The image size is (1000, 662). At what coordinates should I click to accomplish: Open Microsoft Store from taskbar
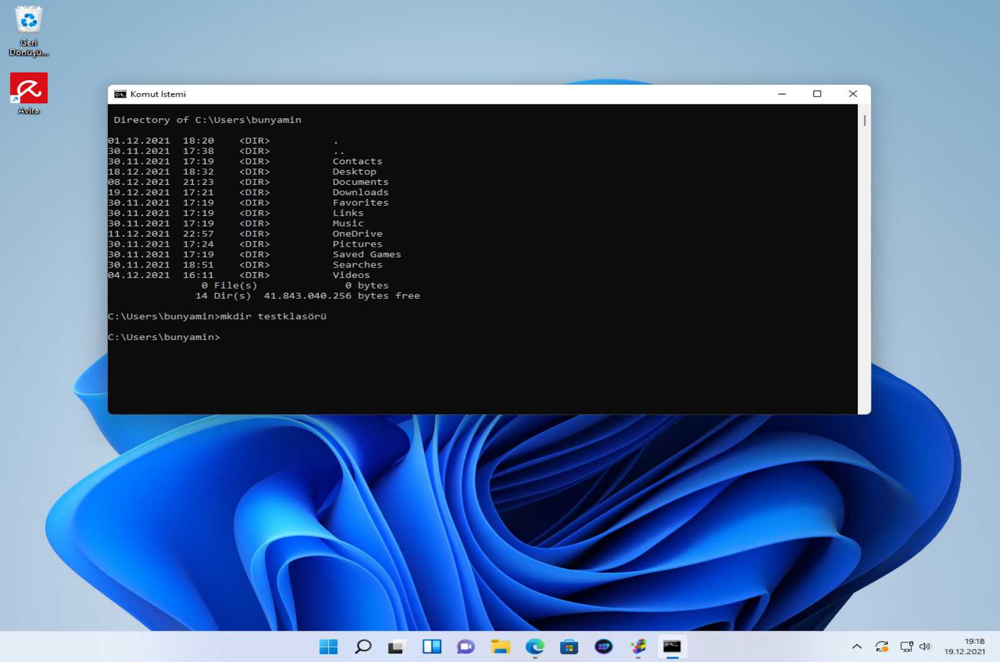click(x=569, y=646)
